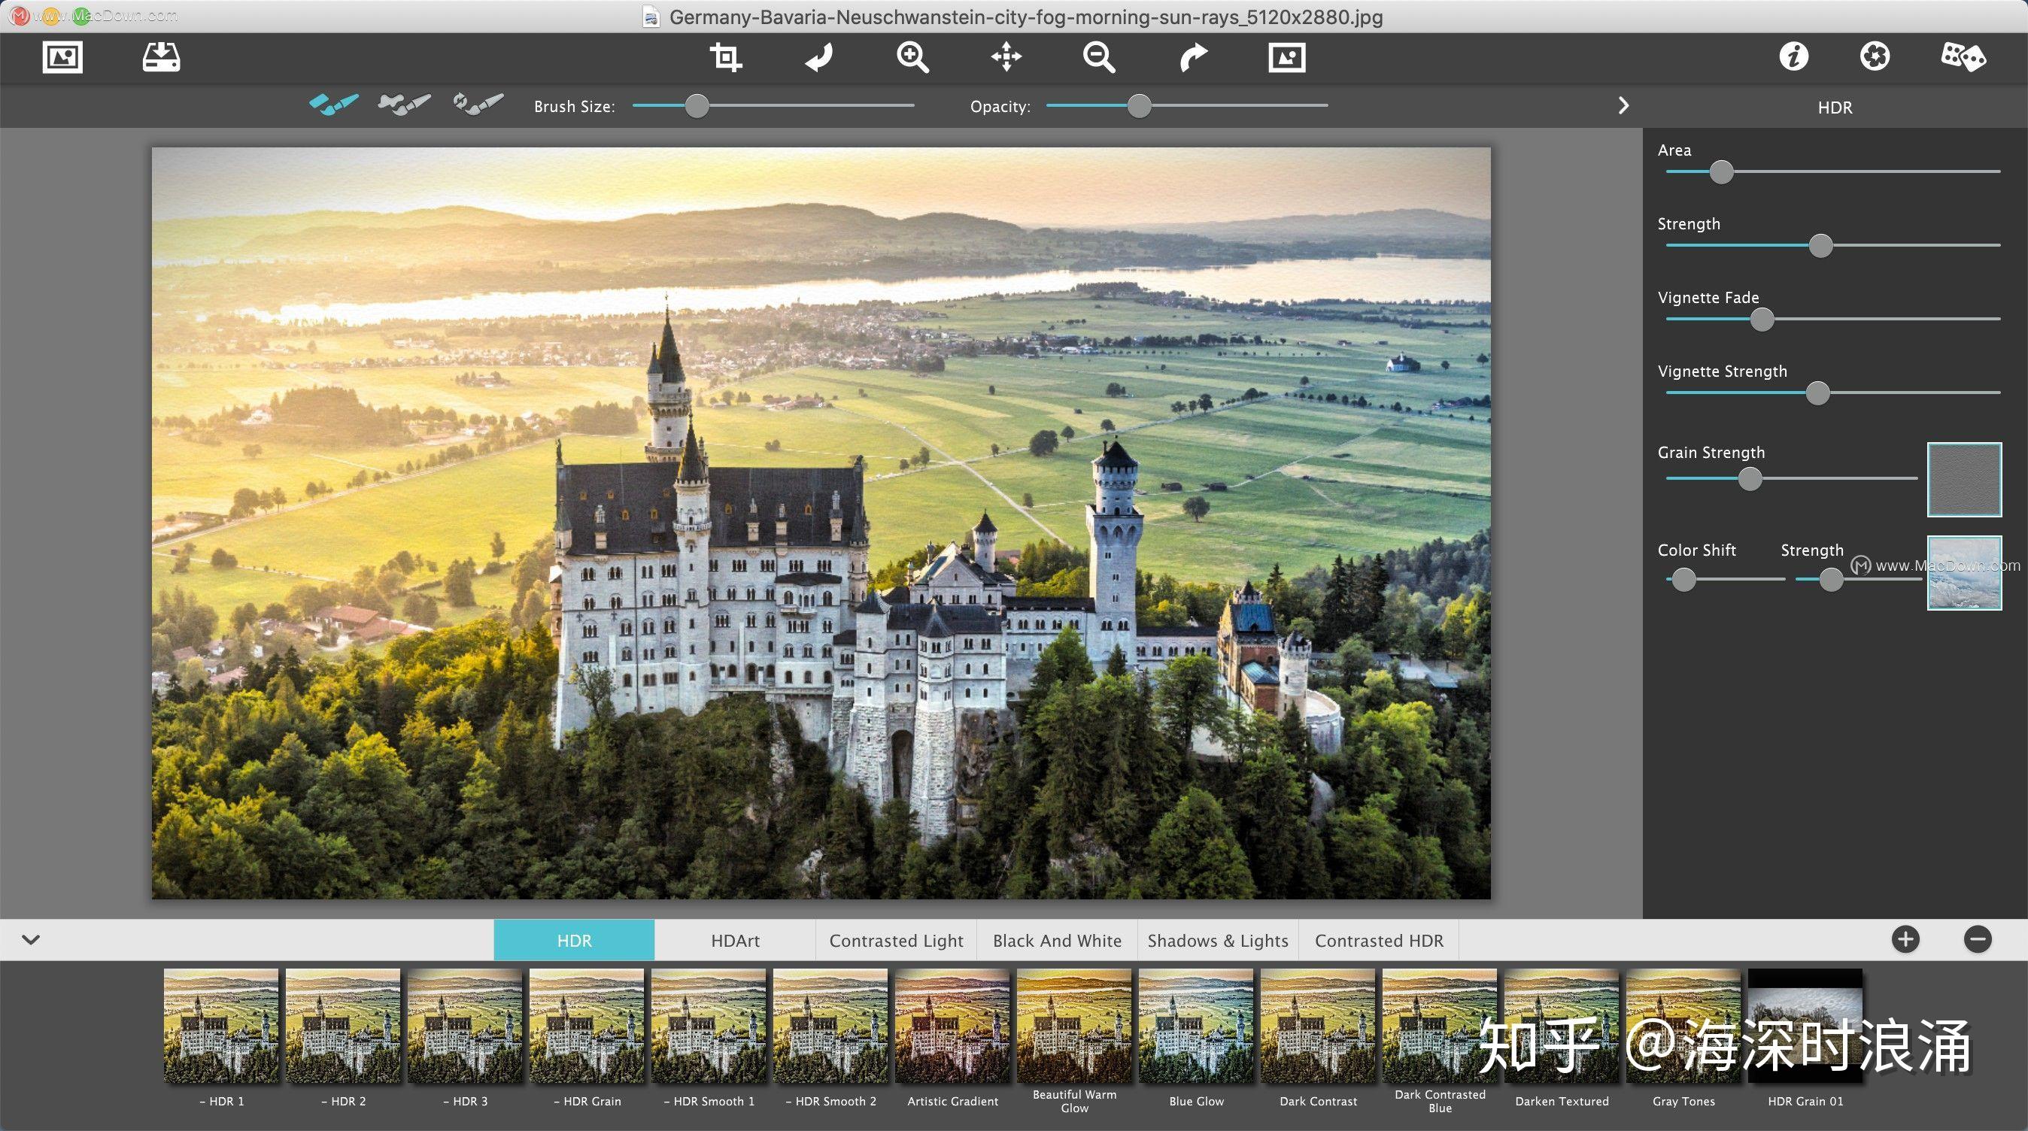Click the Vignette Strength slider handle
Screen dimensions: 2028x1131
[x=1817, y=393]
